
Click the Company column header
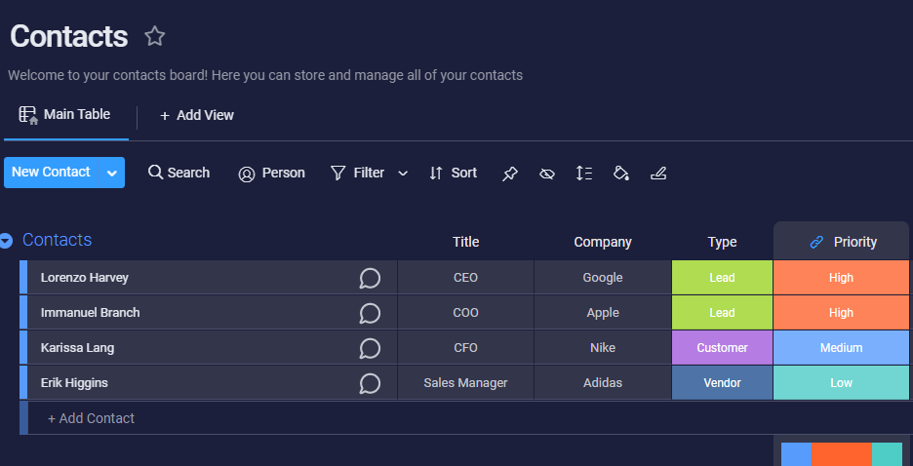(x=603, y=242)
